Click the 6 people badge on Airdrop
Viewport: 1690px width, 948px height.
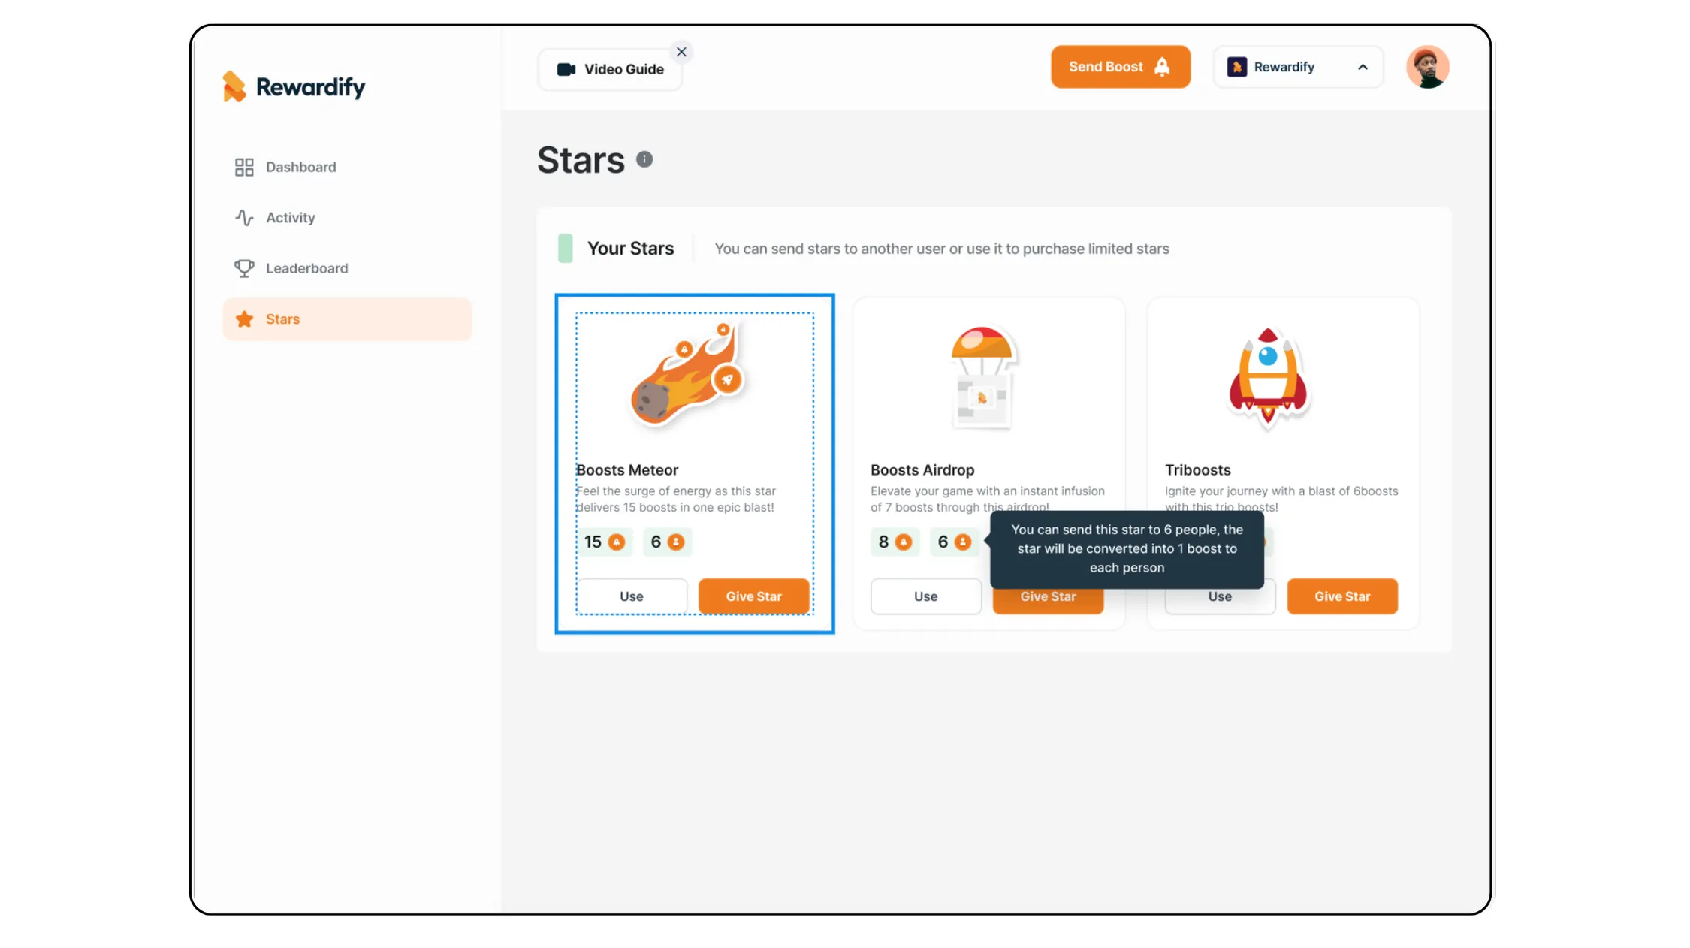pyautogui.click(x=954, y=542)
